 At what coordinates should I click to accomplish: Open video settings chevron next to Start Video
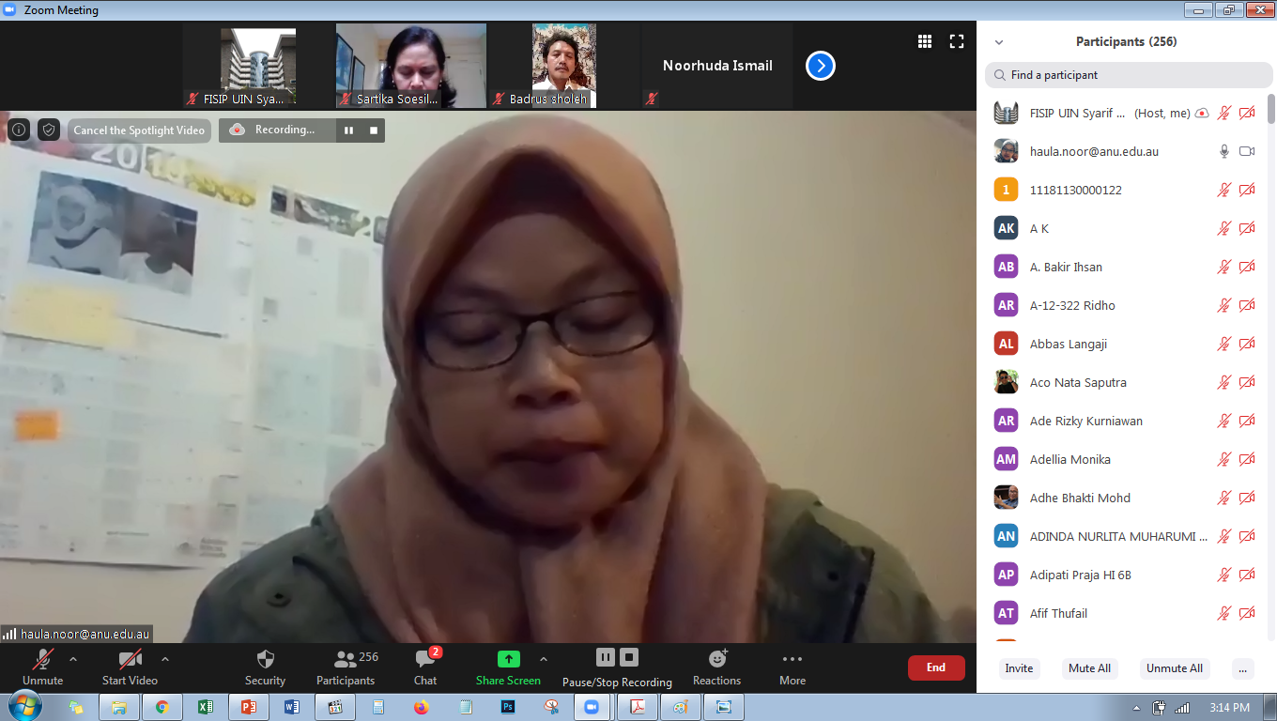point(163,658)
